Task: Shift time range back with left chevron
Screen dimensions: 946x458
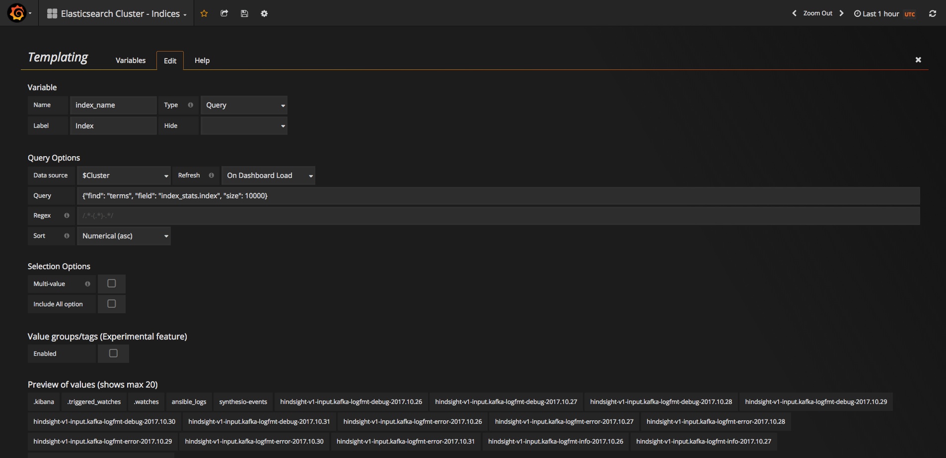Action: (x=794, y=13)
